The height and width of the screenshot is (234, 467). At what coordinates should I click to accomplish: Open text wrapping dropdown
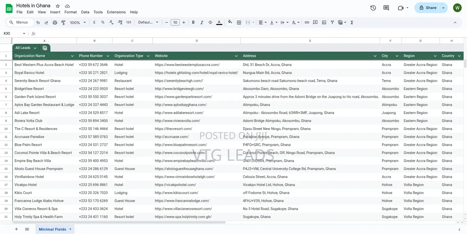pyautogui.click(x=284, y=22)
